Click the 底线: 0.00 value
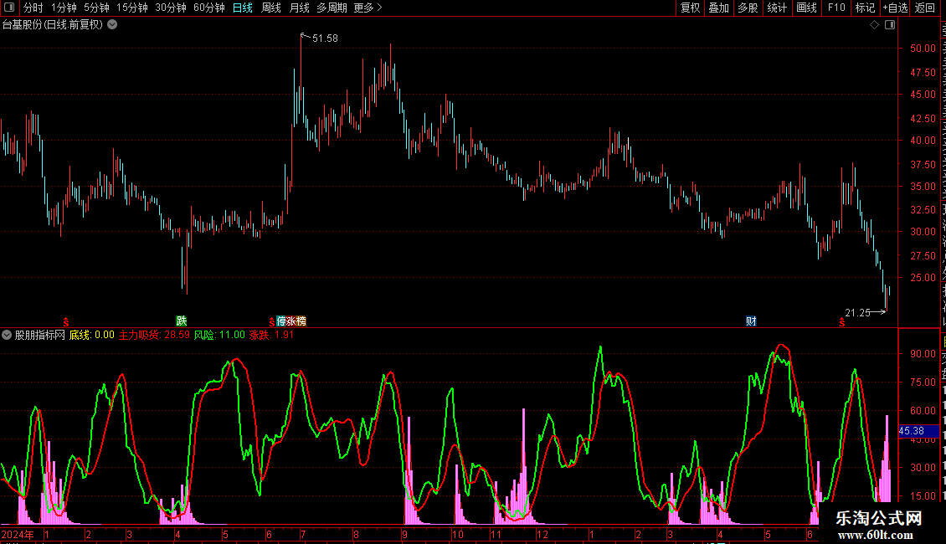The width and height of the screenshot is (946, 544). [x=92, y=335]
